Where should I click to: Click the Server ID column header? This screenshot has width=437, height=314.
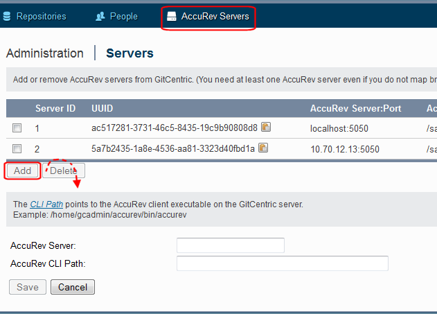point(55,109)
